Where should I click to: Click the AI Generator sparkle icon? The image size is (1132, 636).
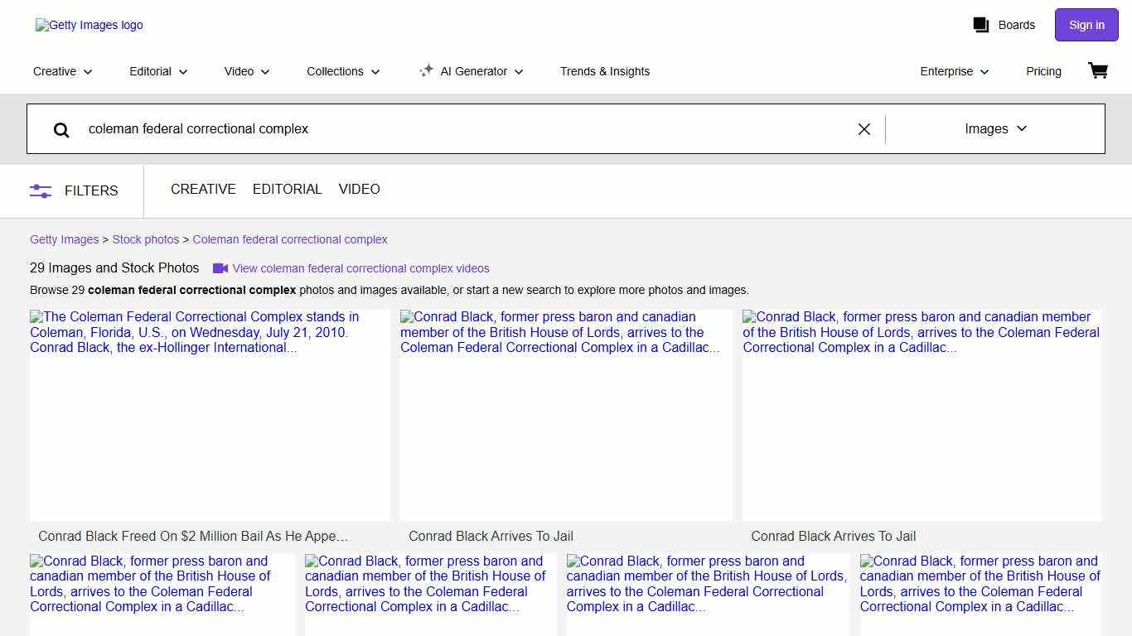[426, 71]
